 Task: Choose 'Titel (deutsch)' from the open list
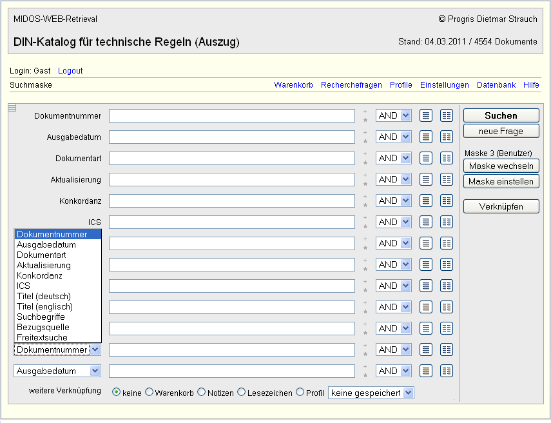click(x=44, y=296)
